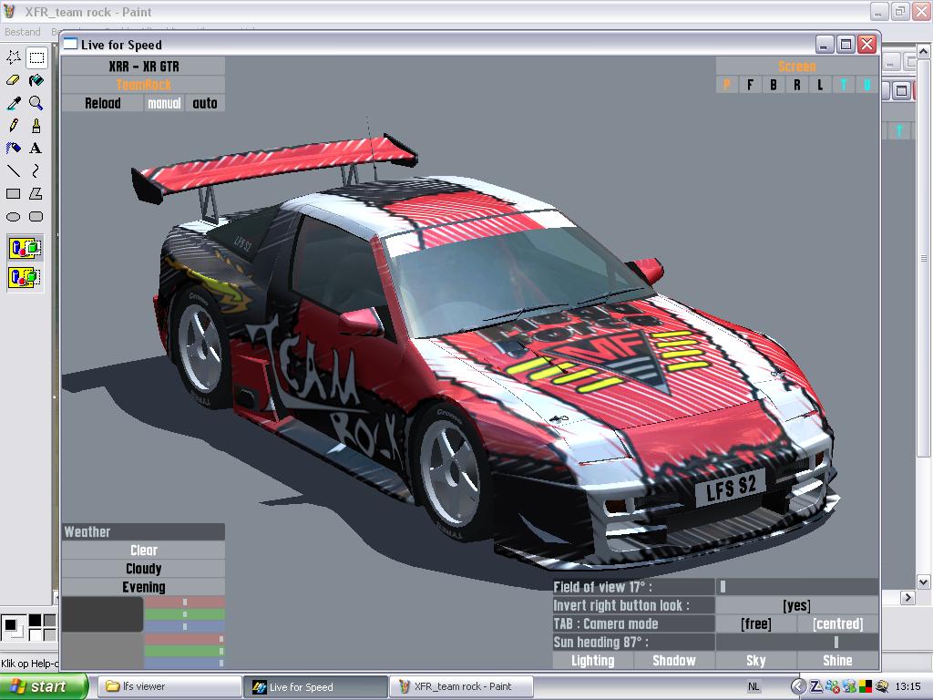This screenshot has width=933, height=700.
Task: Set weather to Cloudy
Action: pyautogui.click(x=143, y=569)
